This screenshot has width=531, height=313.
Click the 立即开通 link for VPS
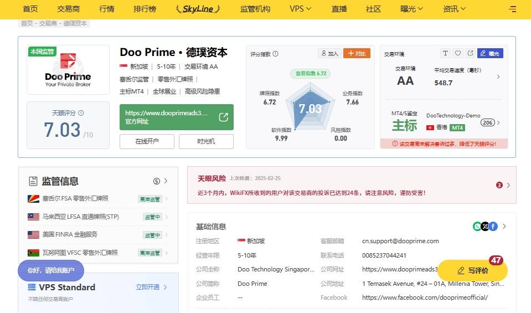pos(148,288)
